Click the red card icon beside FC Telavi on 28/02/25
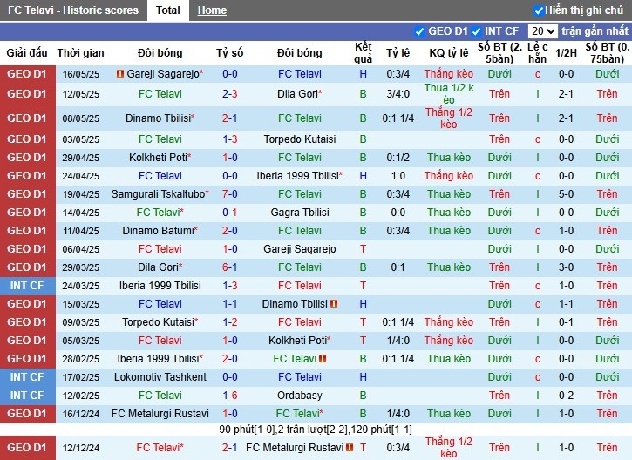 tap(323, 358)
